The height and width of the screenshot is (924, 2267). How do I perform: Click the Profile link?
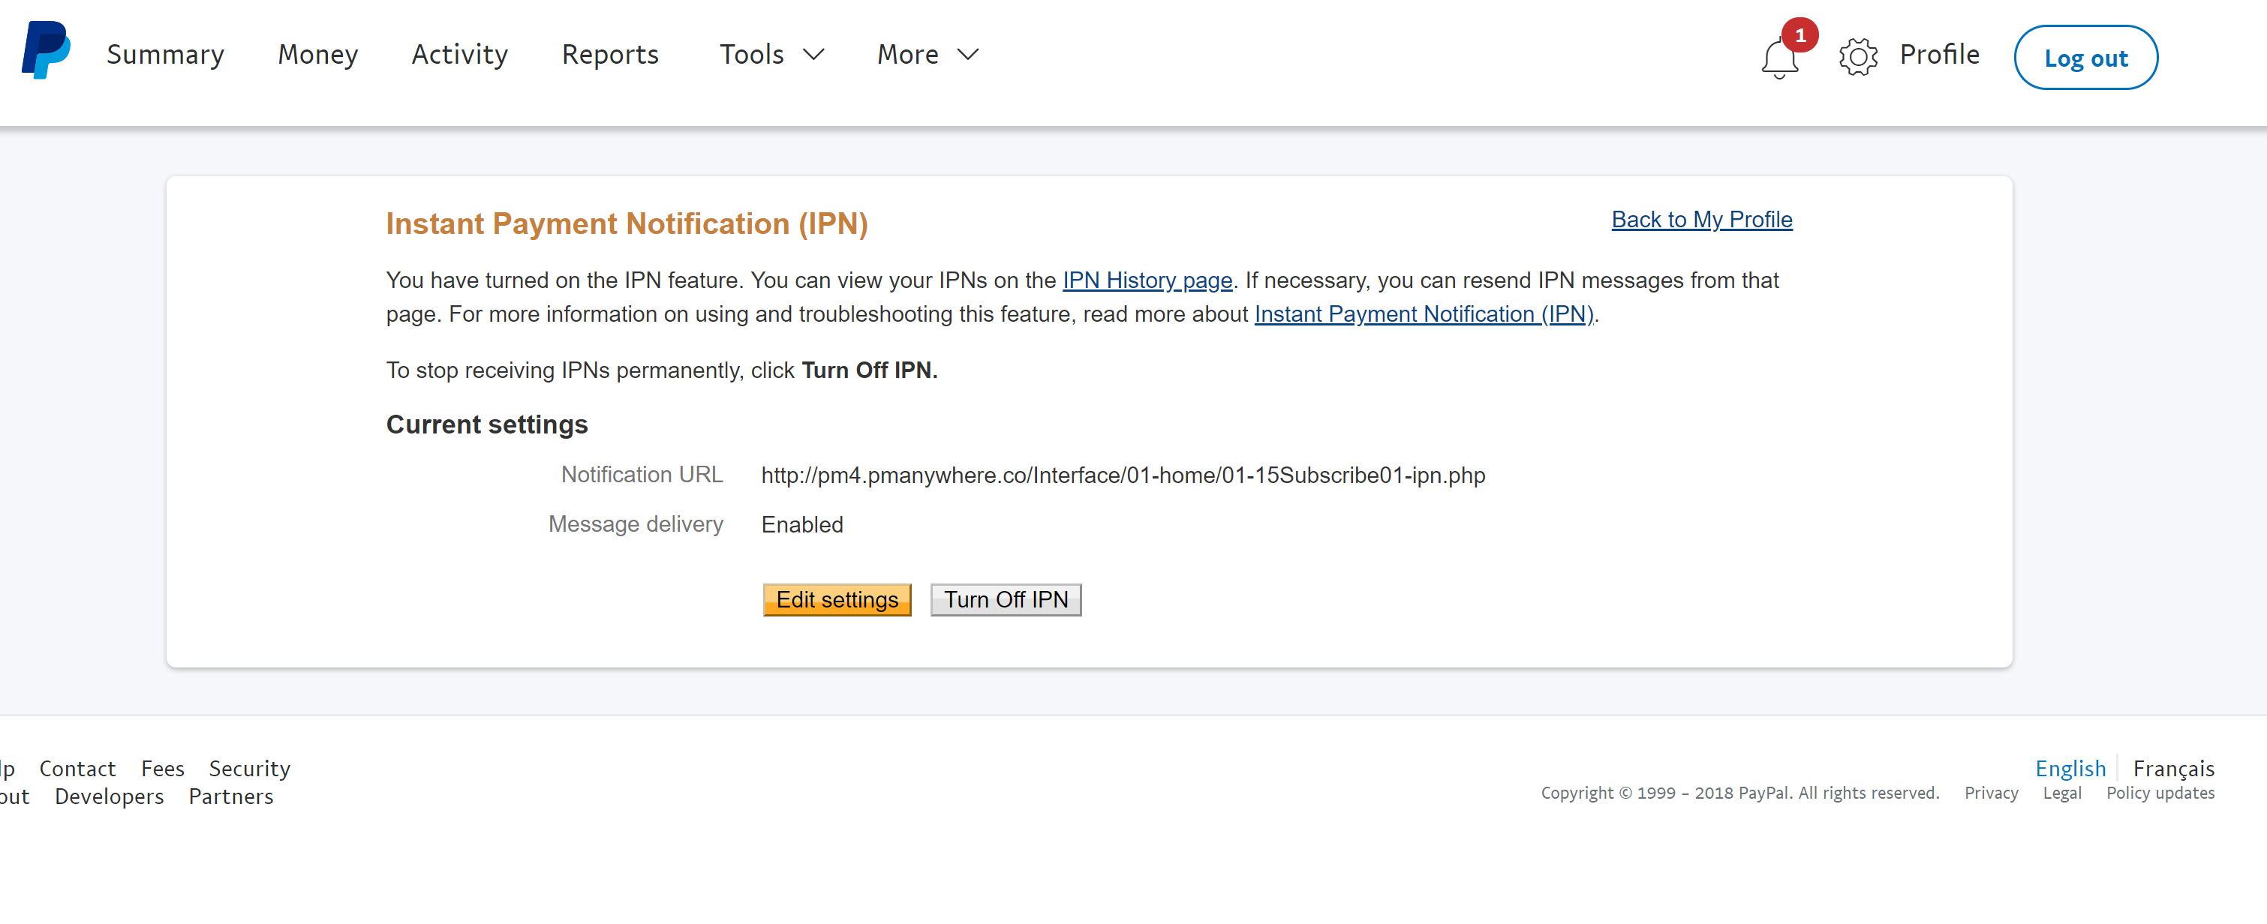(x=1939, y=55)
